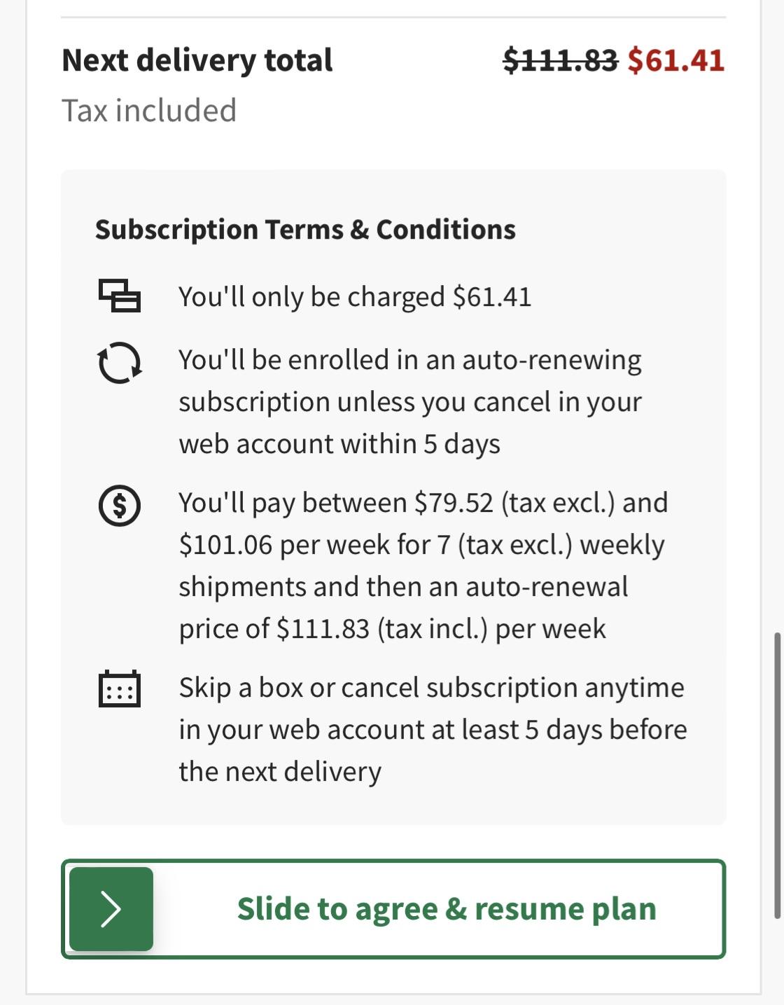The image size is (784, 1005).
Task: Click the calendar icon
Action: [119, 689]
